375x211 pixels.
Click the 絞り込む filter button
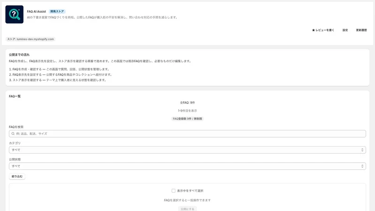click(17, 177)
